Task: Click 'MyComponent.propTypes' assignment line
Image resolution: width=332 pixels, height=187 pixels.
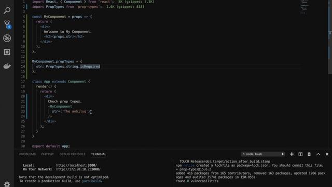Action: [57, 61]
